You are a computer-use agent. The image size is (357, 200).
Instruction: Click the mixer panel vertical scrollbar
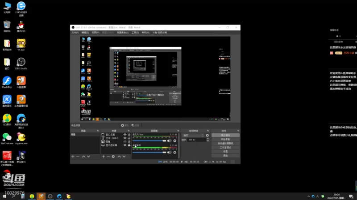coord(179,146)
